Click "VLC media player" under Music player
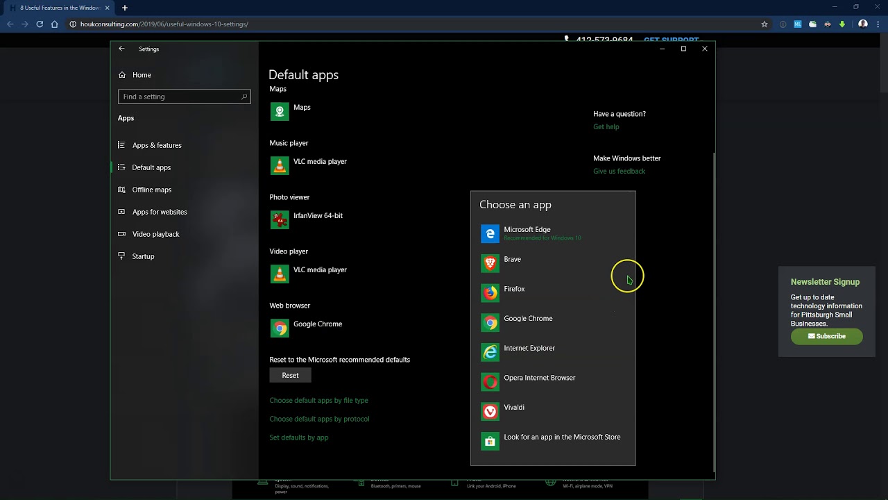Viewport: 888px width, 500px height. point(320,162)
